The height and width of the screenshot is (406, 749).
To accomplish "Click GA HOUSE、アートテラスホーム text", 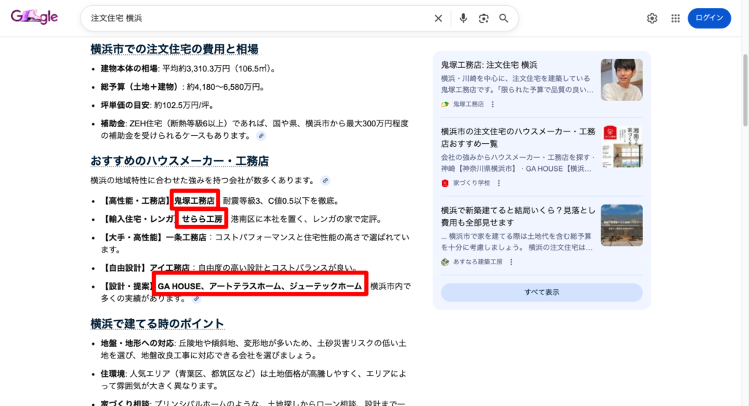I will coord(260,286).
